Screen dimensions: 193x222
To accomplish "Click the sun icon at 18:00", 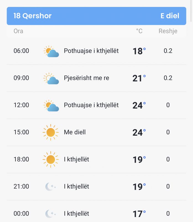I will (51, 159).
